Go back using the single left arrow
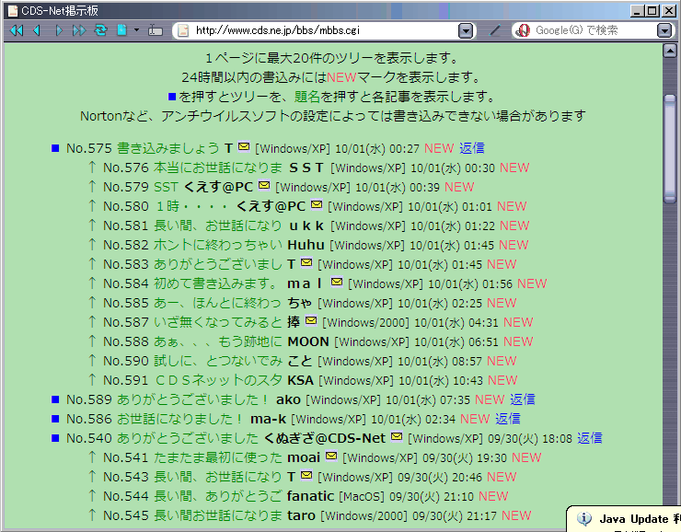This screenshot has height=532, width=681. (x=37, y=30)
